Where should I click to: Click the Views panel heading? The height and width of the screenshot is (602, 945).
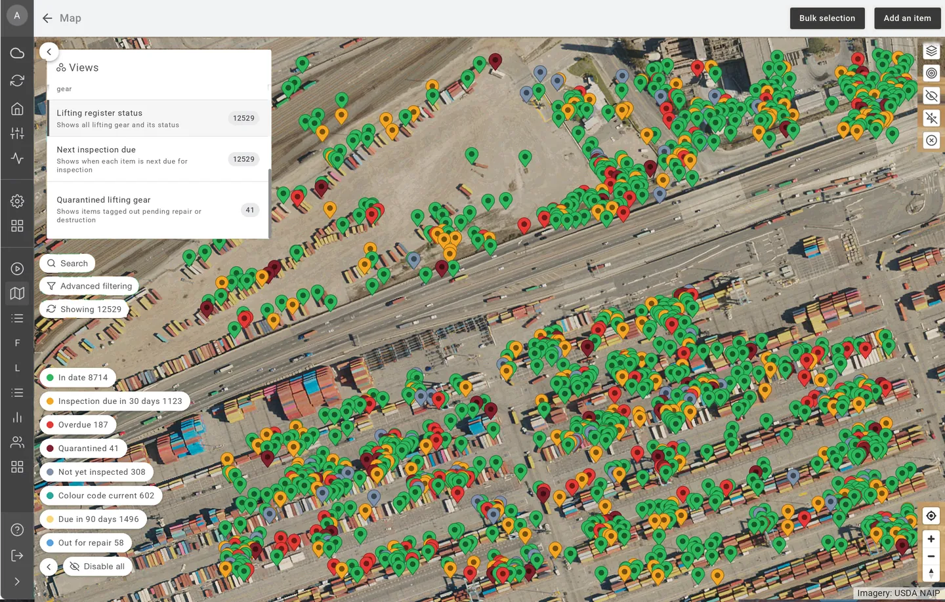click(77, 68)
